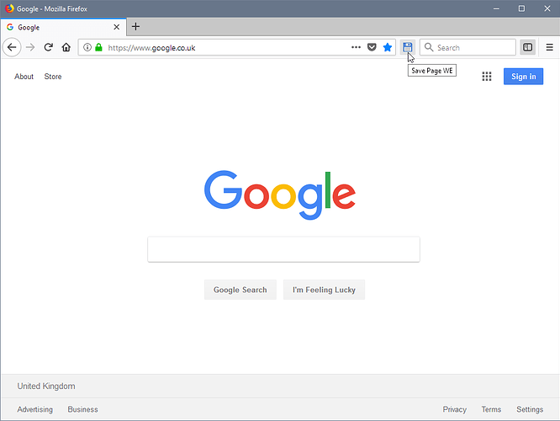
Task: Reload the current page
Action: 48,47
